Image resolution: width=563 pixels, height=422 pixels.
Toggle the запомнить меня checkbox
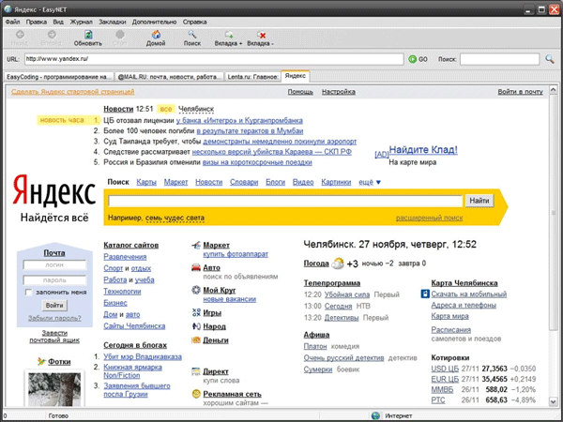coord(28,293)
